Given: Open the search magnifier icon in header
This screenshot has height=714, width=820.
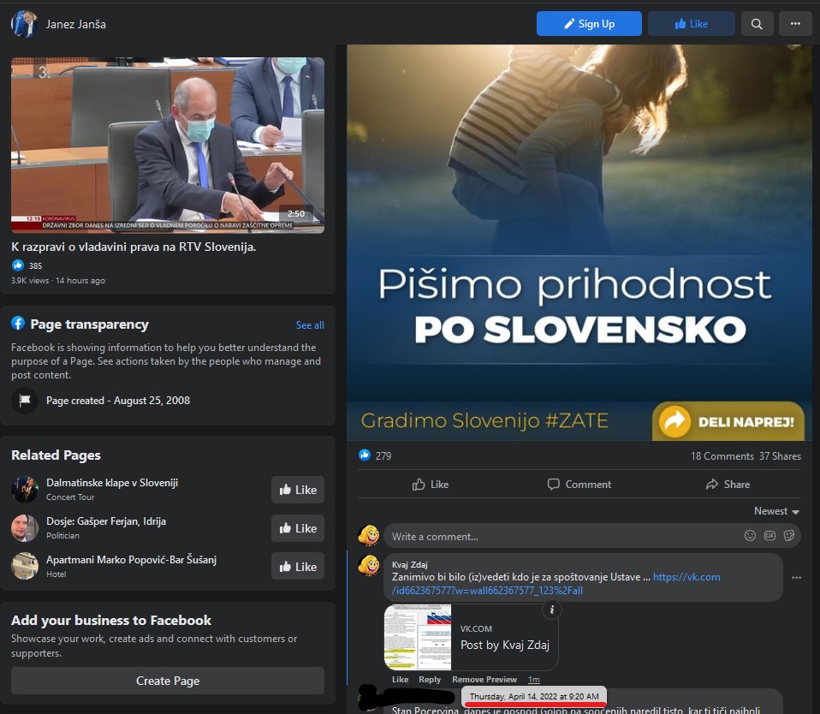Looking at the screenshot, I should coord(757,24).
